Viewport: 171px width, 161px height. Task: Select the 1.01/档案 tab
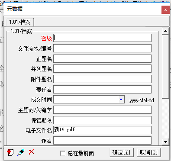click(x=20, y=22)
